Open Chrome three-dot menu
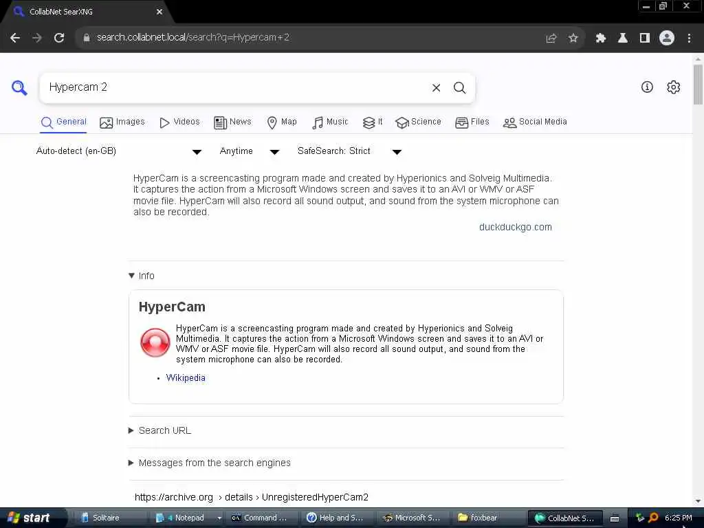704x528 pixels. (689, 38)
